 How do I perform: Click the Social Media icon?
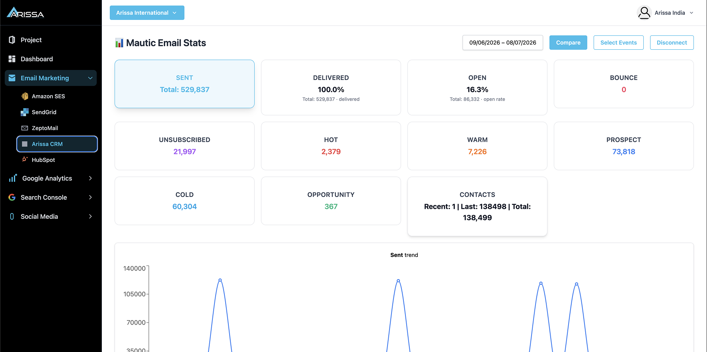pos(12,216)
